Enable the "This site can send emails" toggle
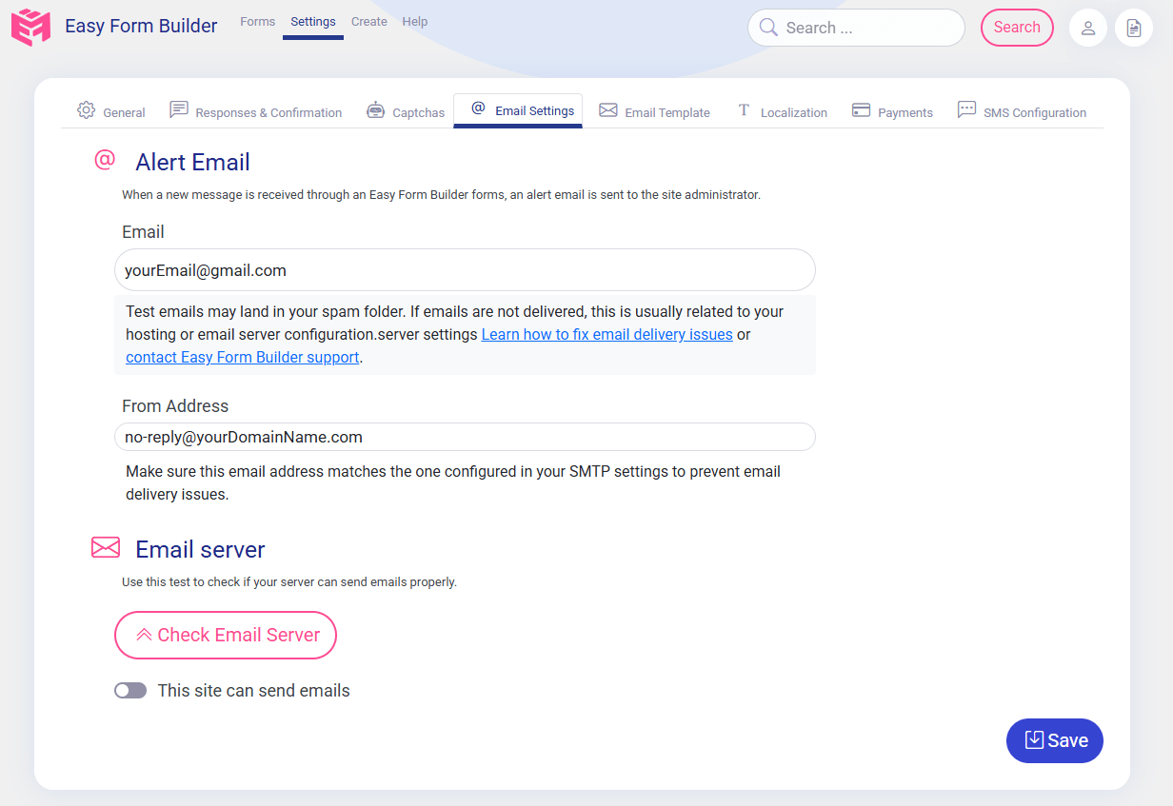This screenshot has width=1173, height=806. coord(130,690)
